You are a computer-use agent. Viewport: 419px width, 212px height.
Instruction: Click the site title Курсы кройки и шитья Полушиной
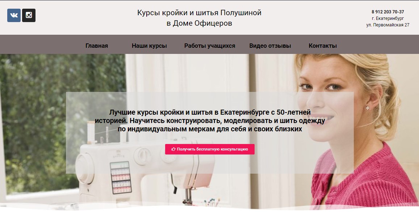tap(199, 13)
